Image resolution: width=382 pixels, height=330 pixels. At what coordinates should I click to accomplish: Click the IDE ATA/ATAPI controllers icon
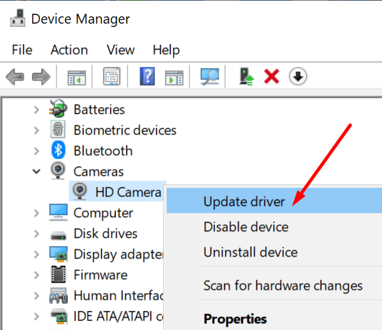click(x=59, y=316)
